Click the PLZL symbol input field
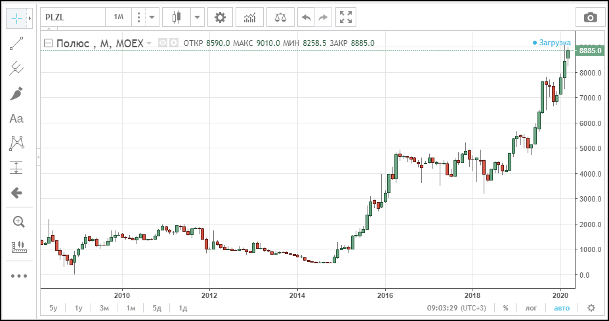The height and width of the screenshot is (321, 609). [x=73, y=18]
